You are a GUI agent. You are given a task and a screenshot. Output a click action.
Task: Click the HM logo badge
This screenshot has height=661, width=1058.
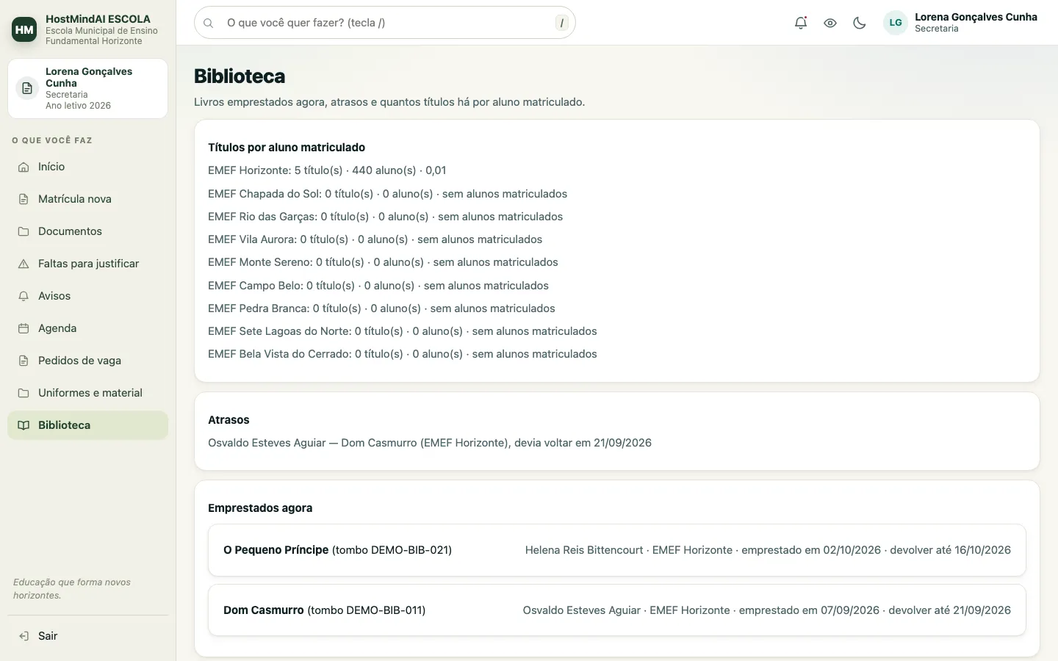click(24, 29)
